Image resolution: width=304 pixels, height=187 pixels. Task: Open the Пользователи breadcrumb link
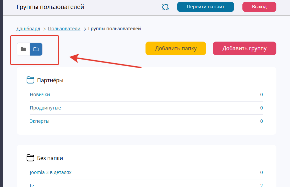coord(64,29)
